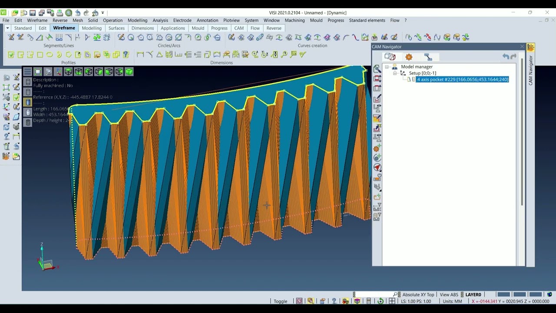Collapse the Model manager tree node
This screenshot has width=556, height=313.
[387, 67]
